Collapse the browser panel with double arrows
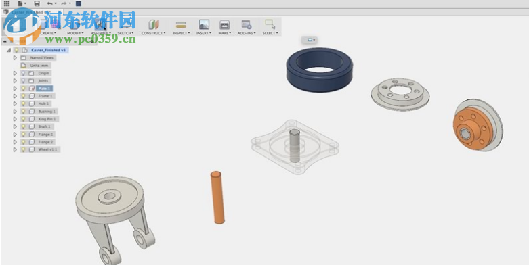This screenshot has height=265, width=529. (x=5, y=41)
